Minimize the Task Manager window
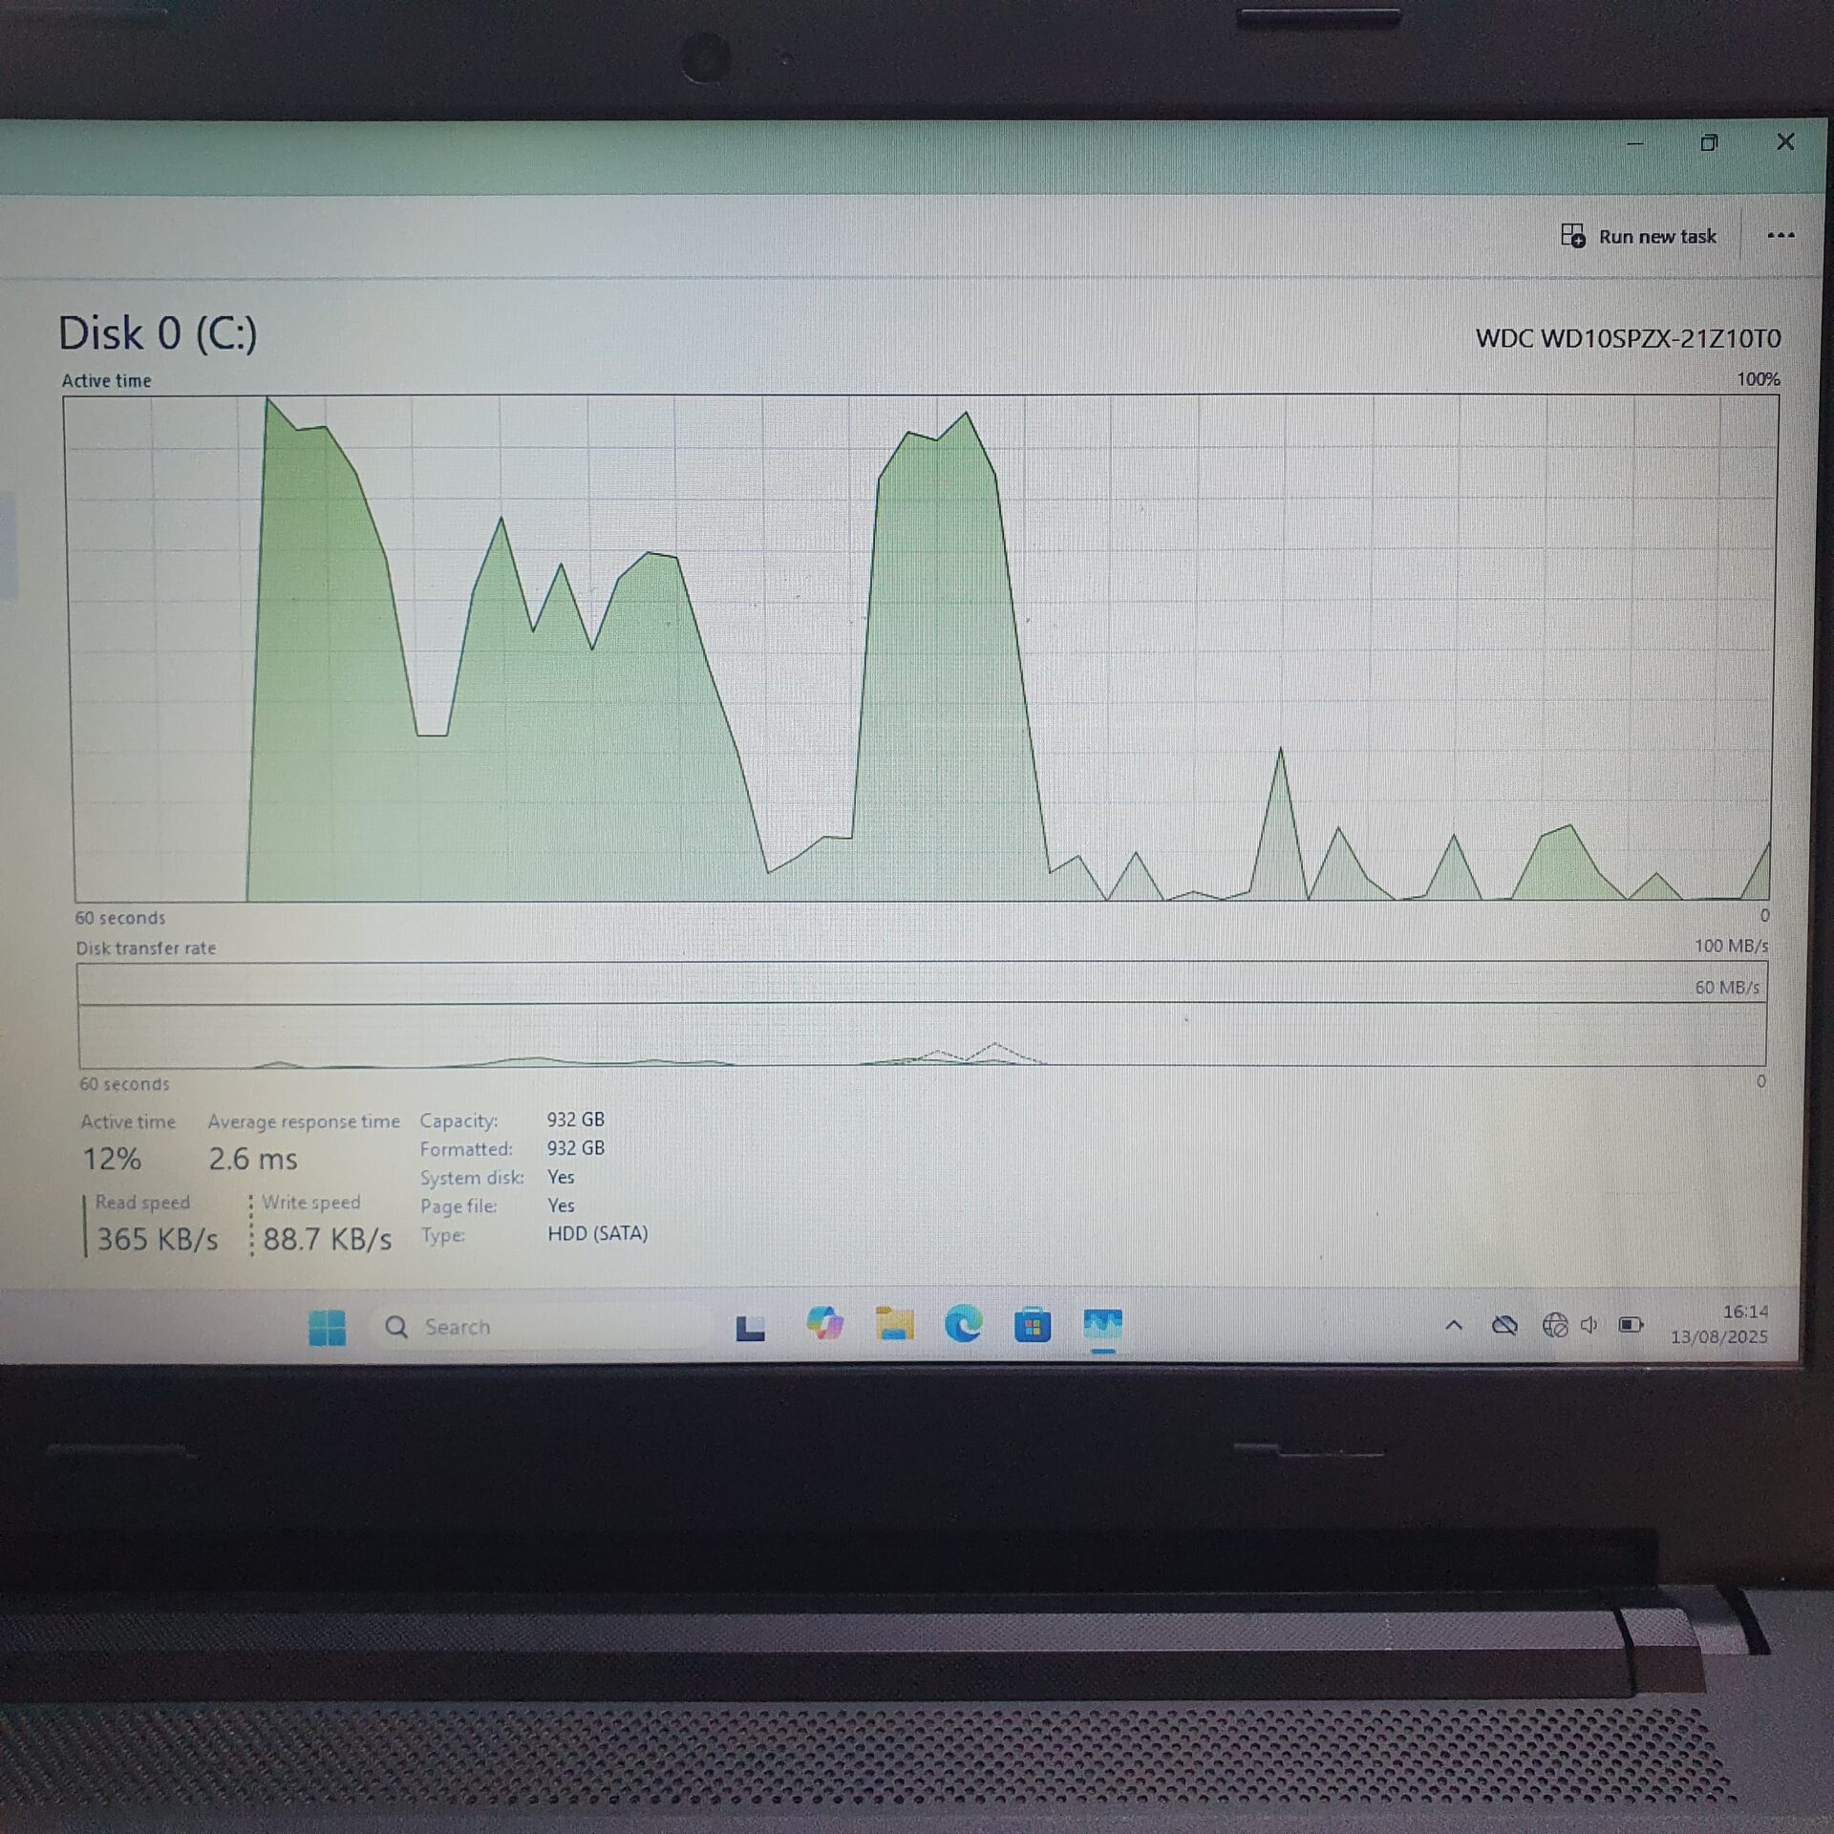The width and height of the screenshot is (1834, 1834). (x=1635, y=143)
